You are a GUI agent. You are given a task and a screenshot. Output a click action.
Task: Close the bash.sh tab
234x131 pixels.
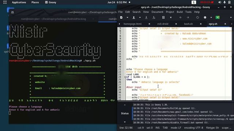tap(201, 24)
